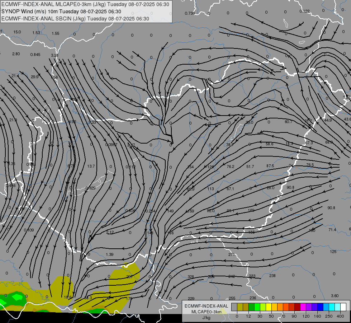Screen dimensions: 351x323
Task: Click the map value 0.736
Action: pos(190,13)
